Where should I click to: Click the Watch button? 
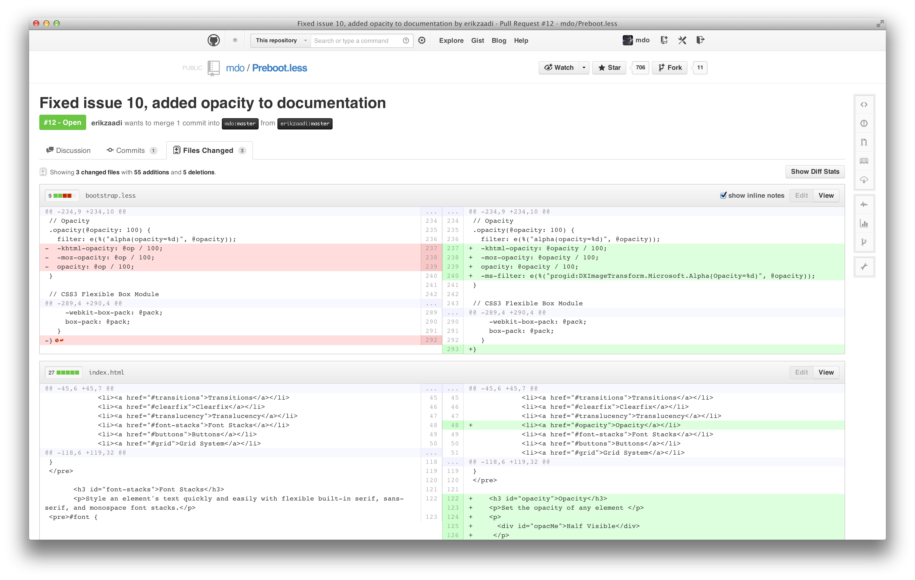point(559,68)
